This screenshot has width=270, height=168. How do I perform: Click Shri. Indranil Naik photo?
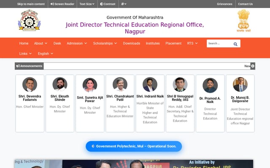(150, 84)
